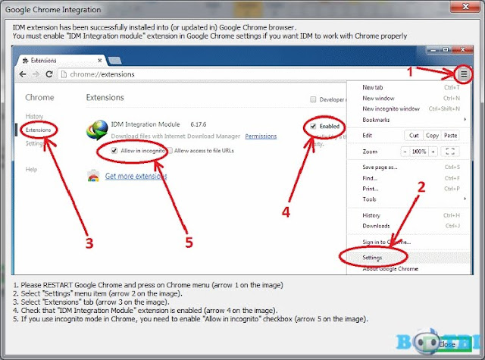485x360 pixels.
Task: Open the Permissions link
Action: point(261,136)
